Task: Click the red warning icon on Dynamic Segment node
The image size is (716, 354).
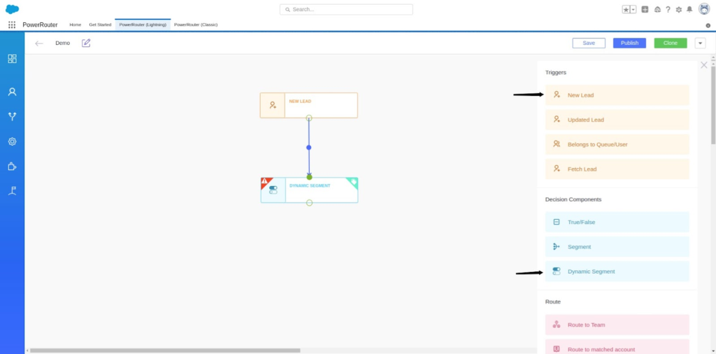Action: 265,182
